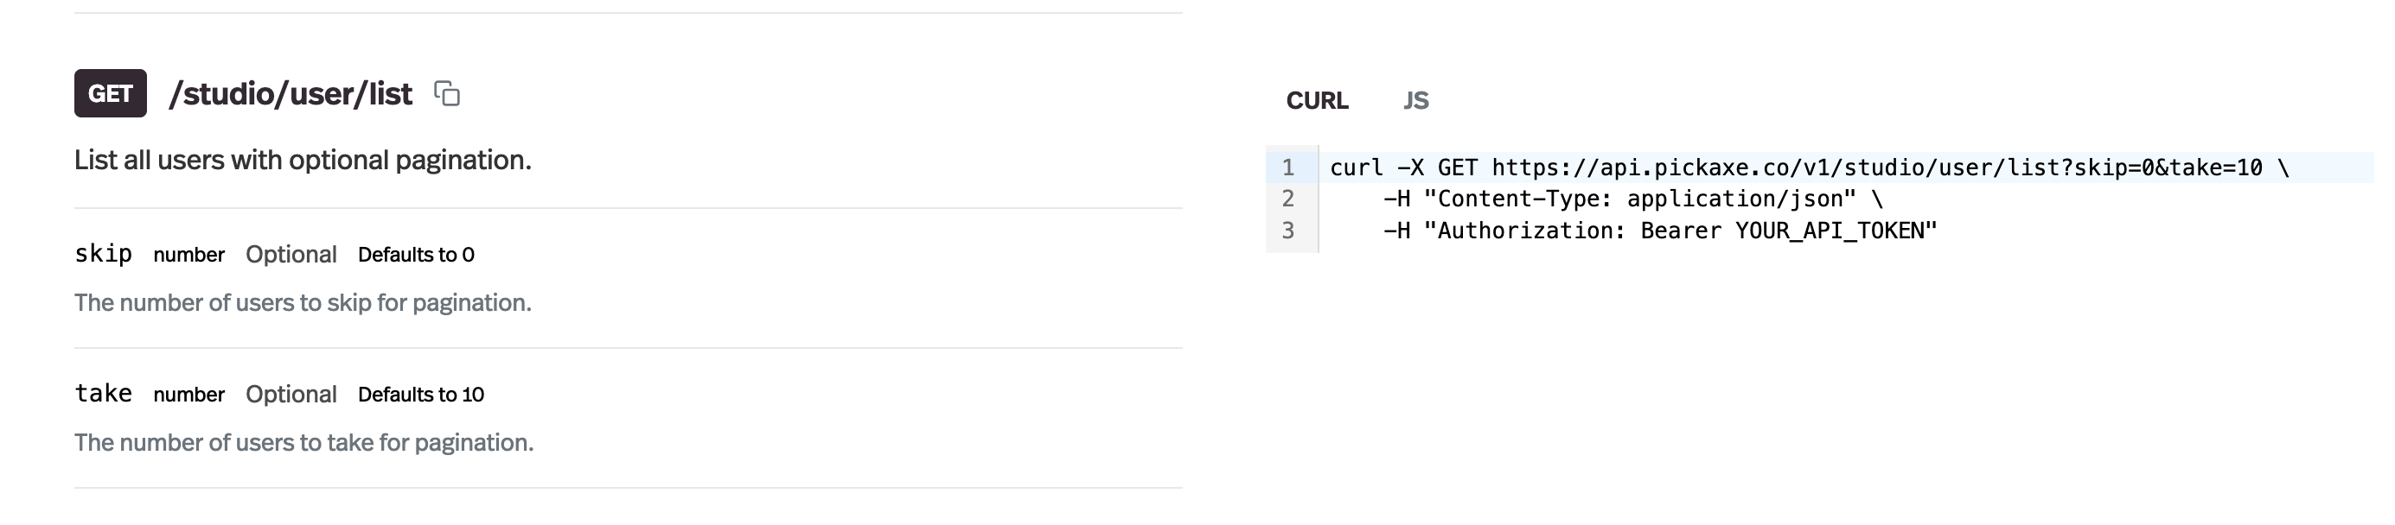The width and height of the screenshot is (2395, 525).
Task: Switch to the CURL code tab
Action: 1317,100
